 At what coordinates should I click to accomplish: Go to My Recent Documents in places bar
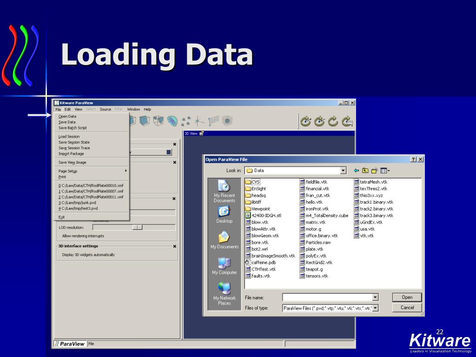pyautogui.click(x=224, y=191)
